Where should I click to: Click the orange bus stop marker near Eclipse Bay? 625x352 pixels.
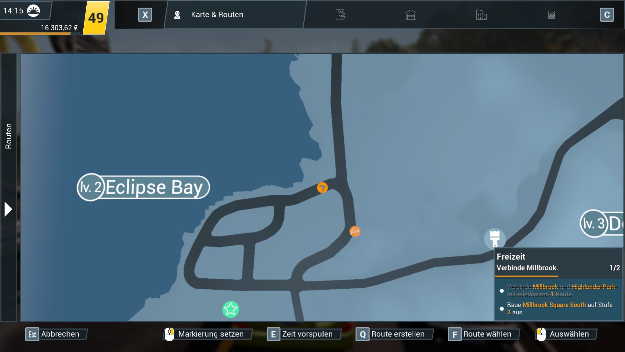322,187
